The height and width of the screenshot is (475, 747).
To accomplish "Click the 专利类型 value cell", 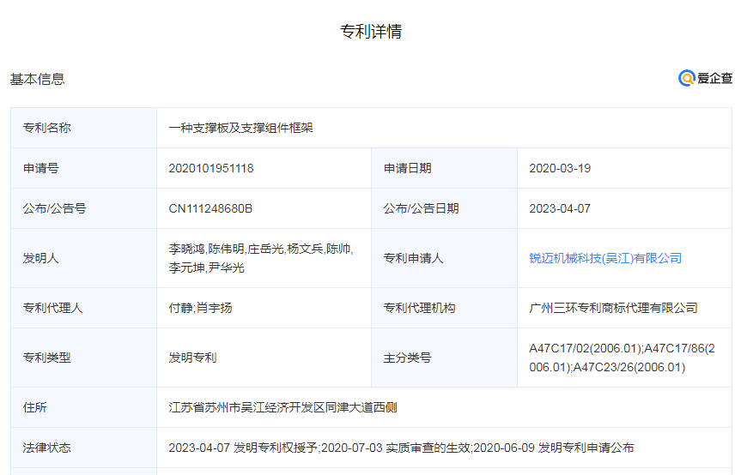I will click(192, 358).
